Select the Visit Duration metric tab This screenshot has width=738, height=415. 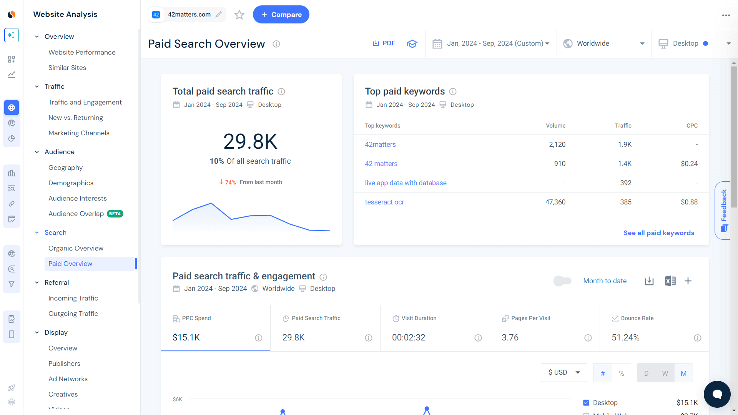(x=435, y=328)
